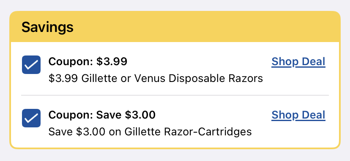Deselect the Gillette or Venus razors coupon

tap(31, 65)
